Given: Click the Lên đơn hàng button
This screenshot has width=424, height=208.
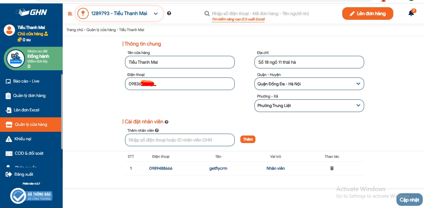Looking at the screenshot, I should 367,13.
